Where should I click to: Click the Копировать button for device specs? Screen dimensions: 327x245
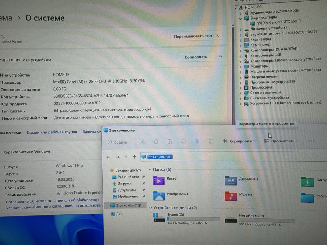196,57
